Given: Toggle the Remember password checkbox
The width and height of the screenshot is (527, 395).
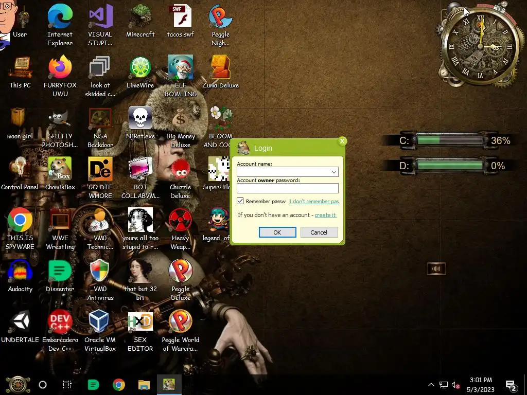Looking at the screenshot, I should pyautogui.click(x=240, y=201).
